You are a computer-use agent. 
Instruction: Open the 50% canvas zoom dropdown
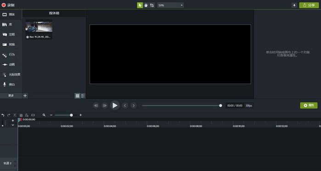(170, 6)
